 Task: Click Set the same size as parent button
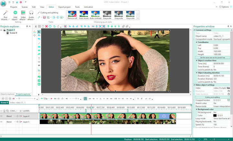click(212, 57)
